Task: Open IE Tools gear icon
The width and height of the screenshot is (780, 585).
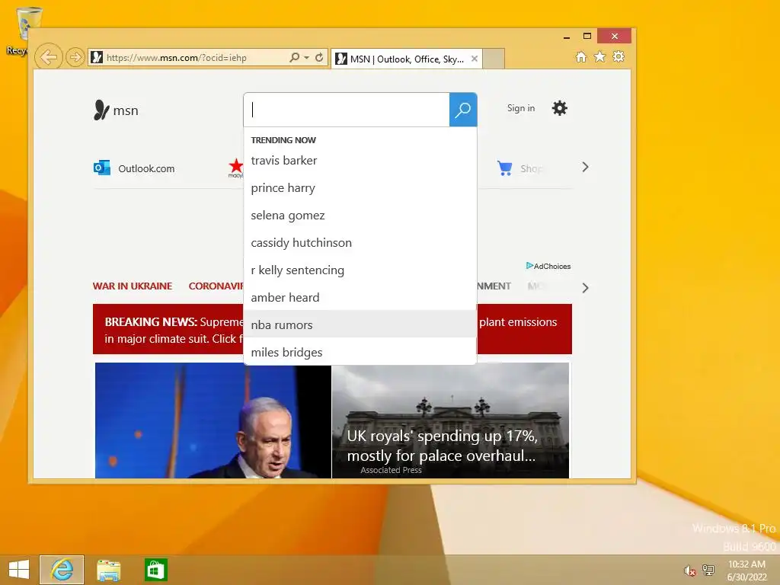Action: (619, 56)
